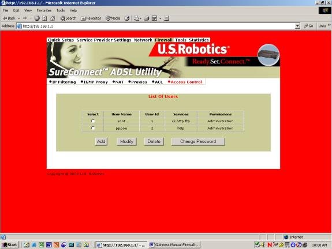Click the Change Password button
Image resolution: width=332 pixels, height=249 pixels.
pyautogui.click(x=198, y=141)
